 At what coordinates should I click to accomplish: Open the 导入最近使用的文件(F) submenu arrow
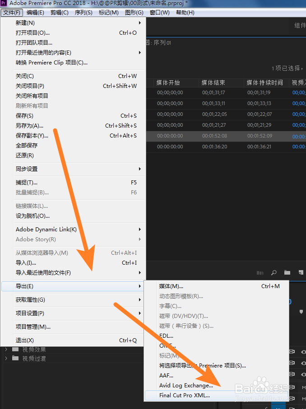[140, 272]
